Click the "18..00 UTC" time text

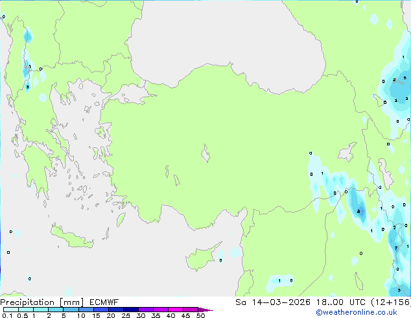point(341,302)
